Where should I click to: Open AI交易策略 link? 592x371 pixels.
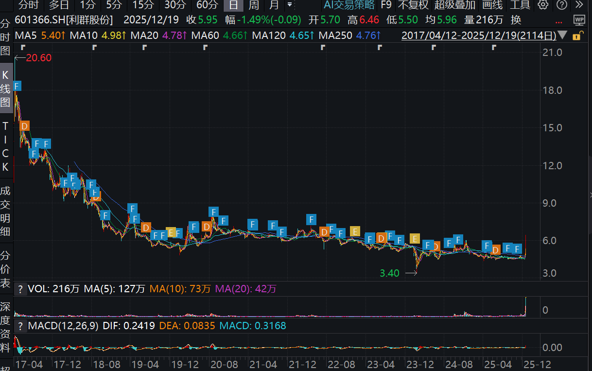click(x=349, y=5)
